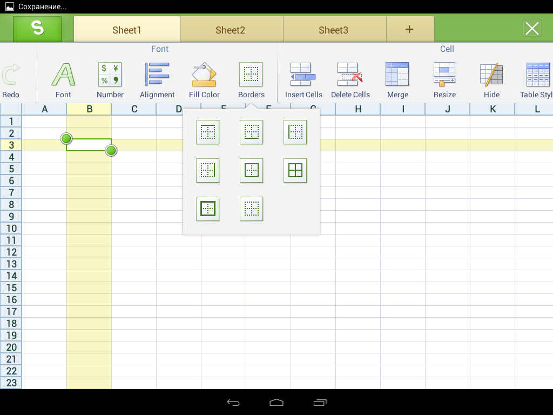The width and height of the screenshot is (553, 415).
Task: Tap the Android home button
Action: pyautogui.click(x=276, y=402)
